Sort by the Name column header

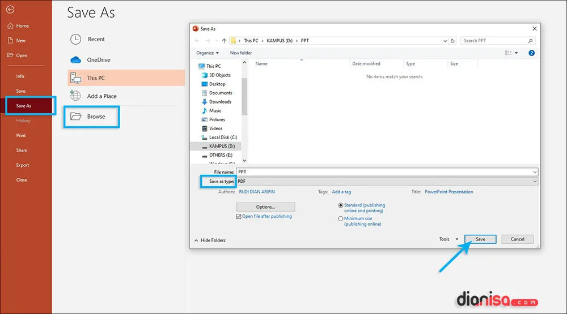(261, 63)
